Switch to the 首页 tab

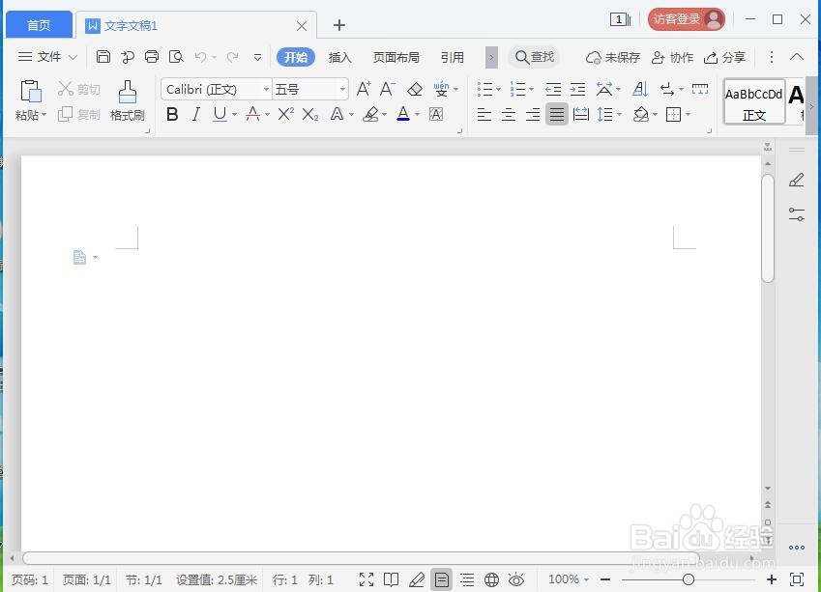(x=39, y=25)
